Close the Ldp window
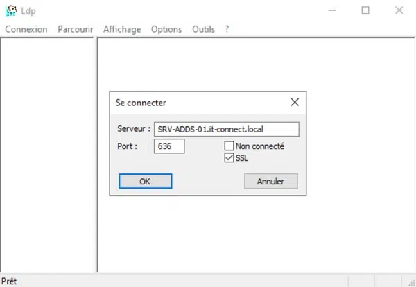 click(399, 10)
